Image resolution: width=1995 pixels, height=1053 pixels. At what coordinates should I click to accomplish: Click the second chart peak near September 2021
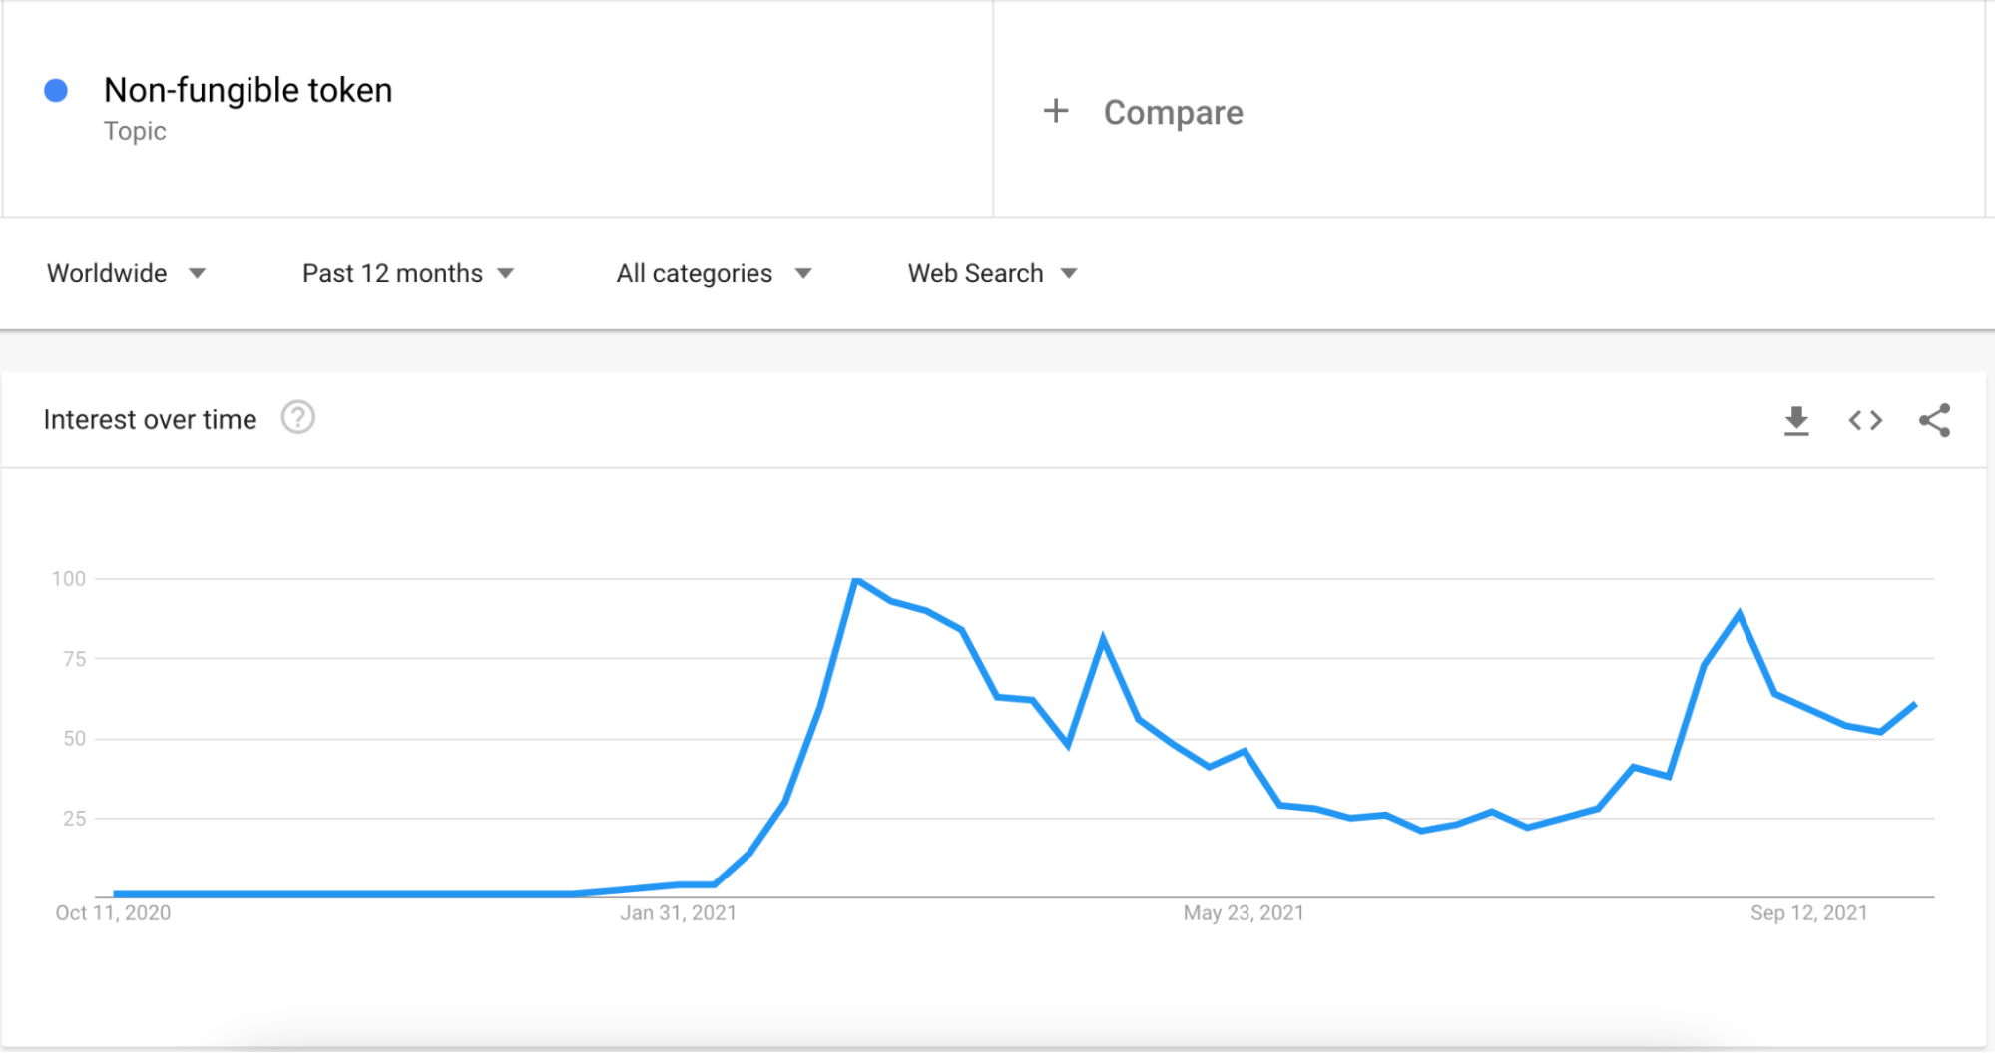point(1740,614)
